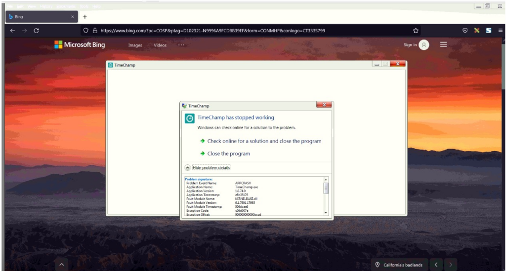The height and width of the screenshot is (271, 506).
Task: Expand Bing feed with up chevron
Action: [x=62, y=265]
